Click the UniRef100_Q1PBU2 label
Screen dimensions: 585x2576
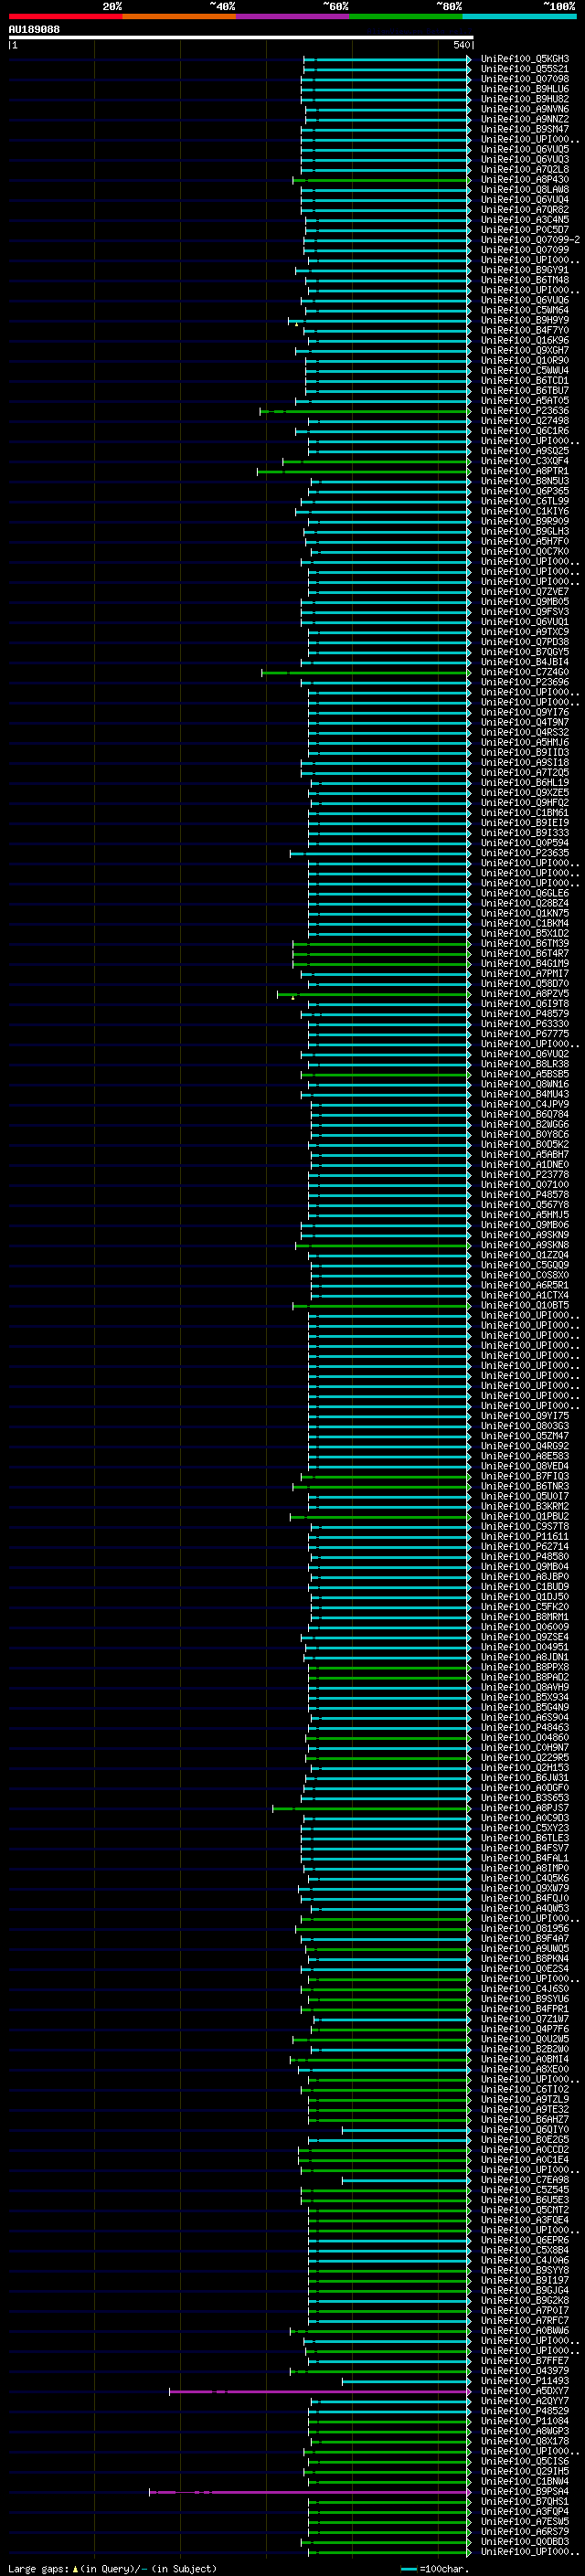pyautogui.click(x=525, y=1517)
